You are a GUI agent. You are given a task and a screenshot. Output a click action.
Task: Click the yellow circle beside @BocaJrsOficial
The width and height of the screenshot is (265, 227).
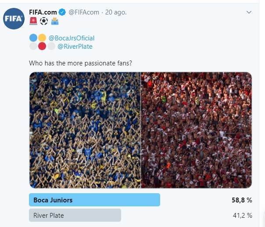coord(42,38)
